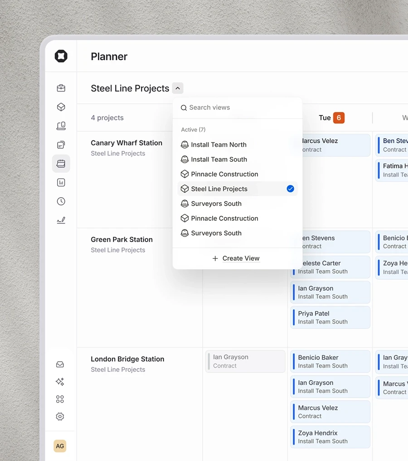Click into the Search views field
408x461 pixels.
coord(238,107)
